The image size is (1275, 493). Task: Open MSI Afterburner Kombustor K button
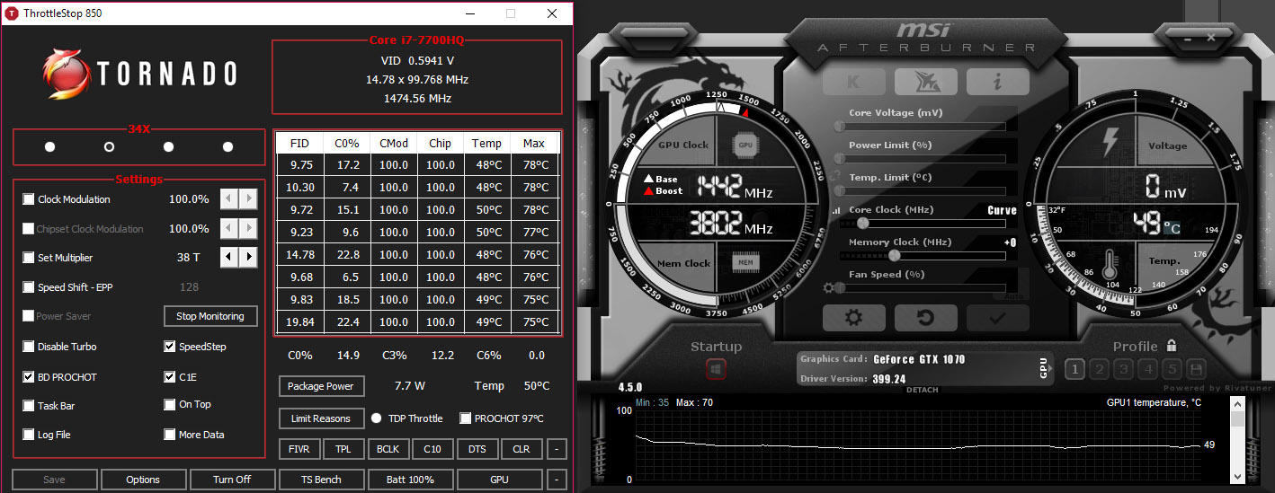tap(854, 82)
